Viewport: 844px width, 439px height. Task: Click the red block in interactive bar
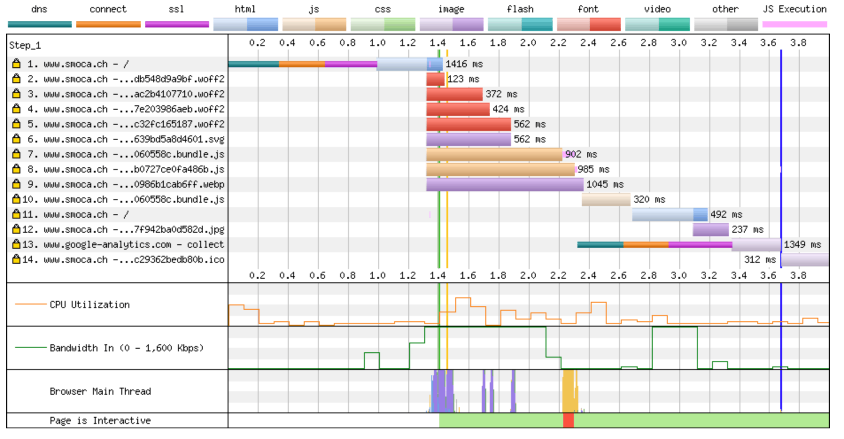pos(569,420)
